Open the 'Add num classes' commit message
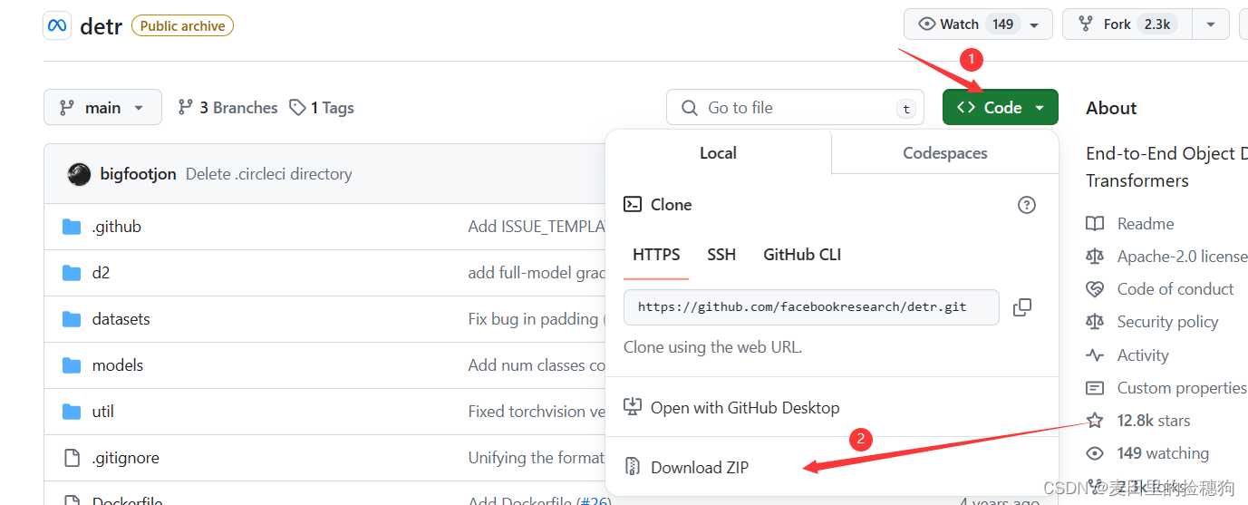The height and width of the screenshot is (505, 1248). pyautogui.click(x=537, y=365)
